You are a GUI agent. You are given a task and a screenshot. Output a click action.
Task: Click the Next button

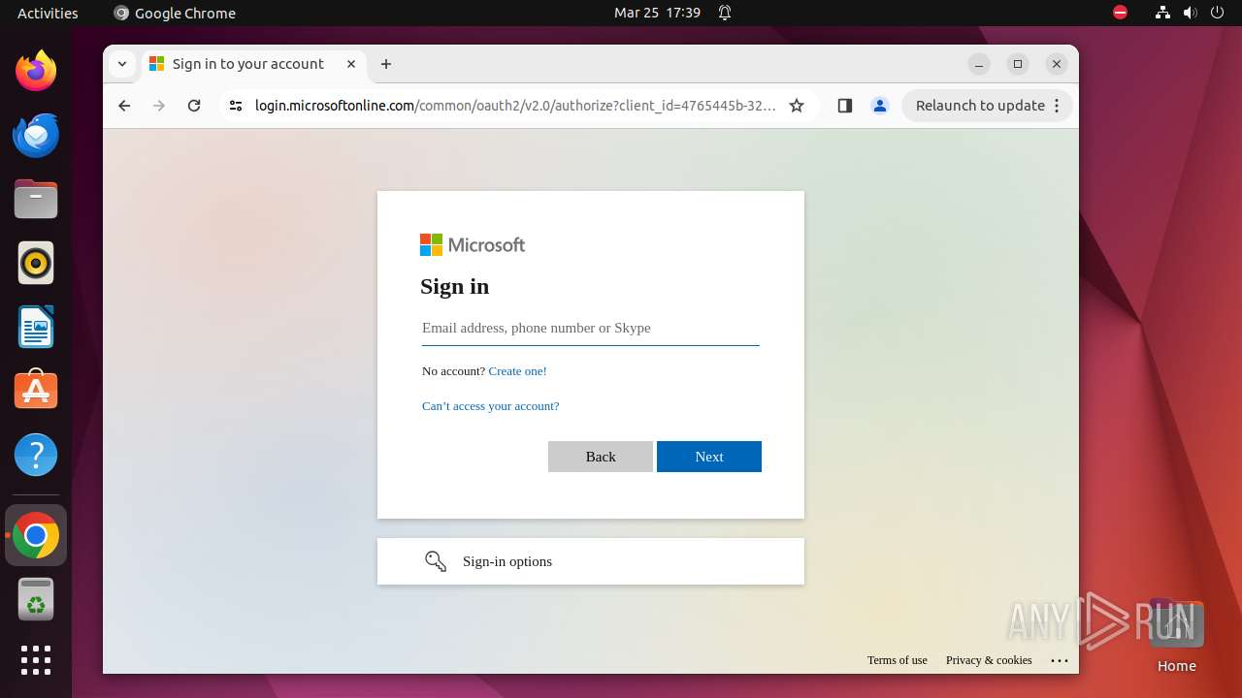[709, 457]
